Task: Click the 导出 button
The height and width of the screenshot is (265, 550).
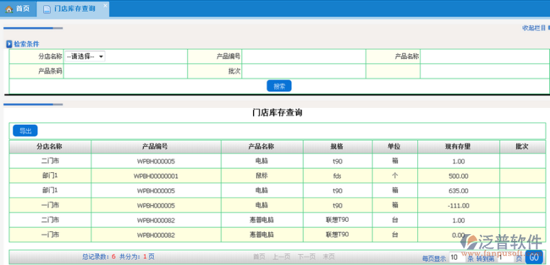Action: pos(25,130)
